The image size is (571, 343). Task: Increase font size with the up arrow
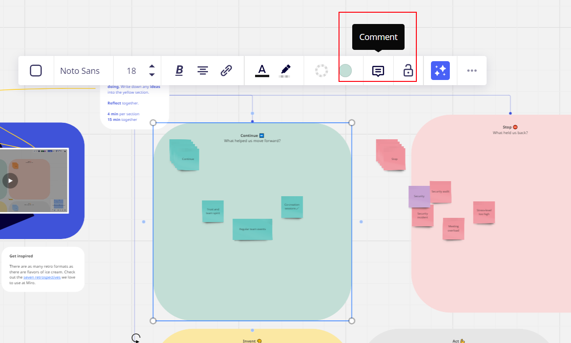[152, 66]
